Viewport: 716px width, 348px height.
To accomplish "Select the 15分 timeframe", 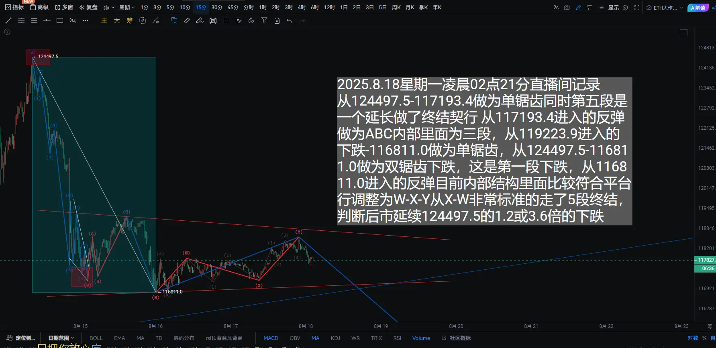I will point(201,7).
